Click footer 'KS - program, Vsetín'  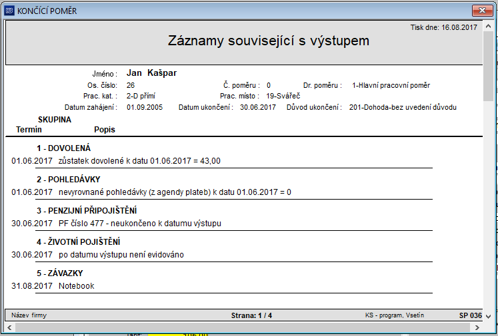coord(395,315)
